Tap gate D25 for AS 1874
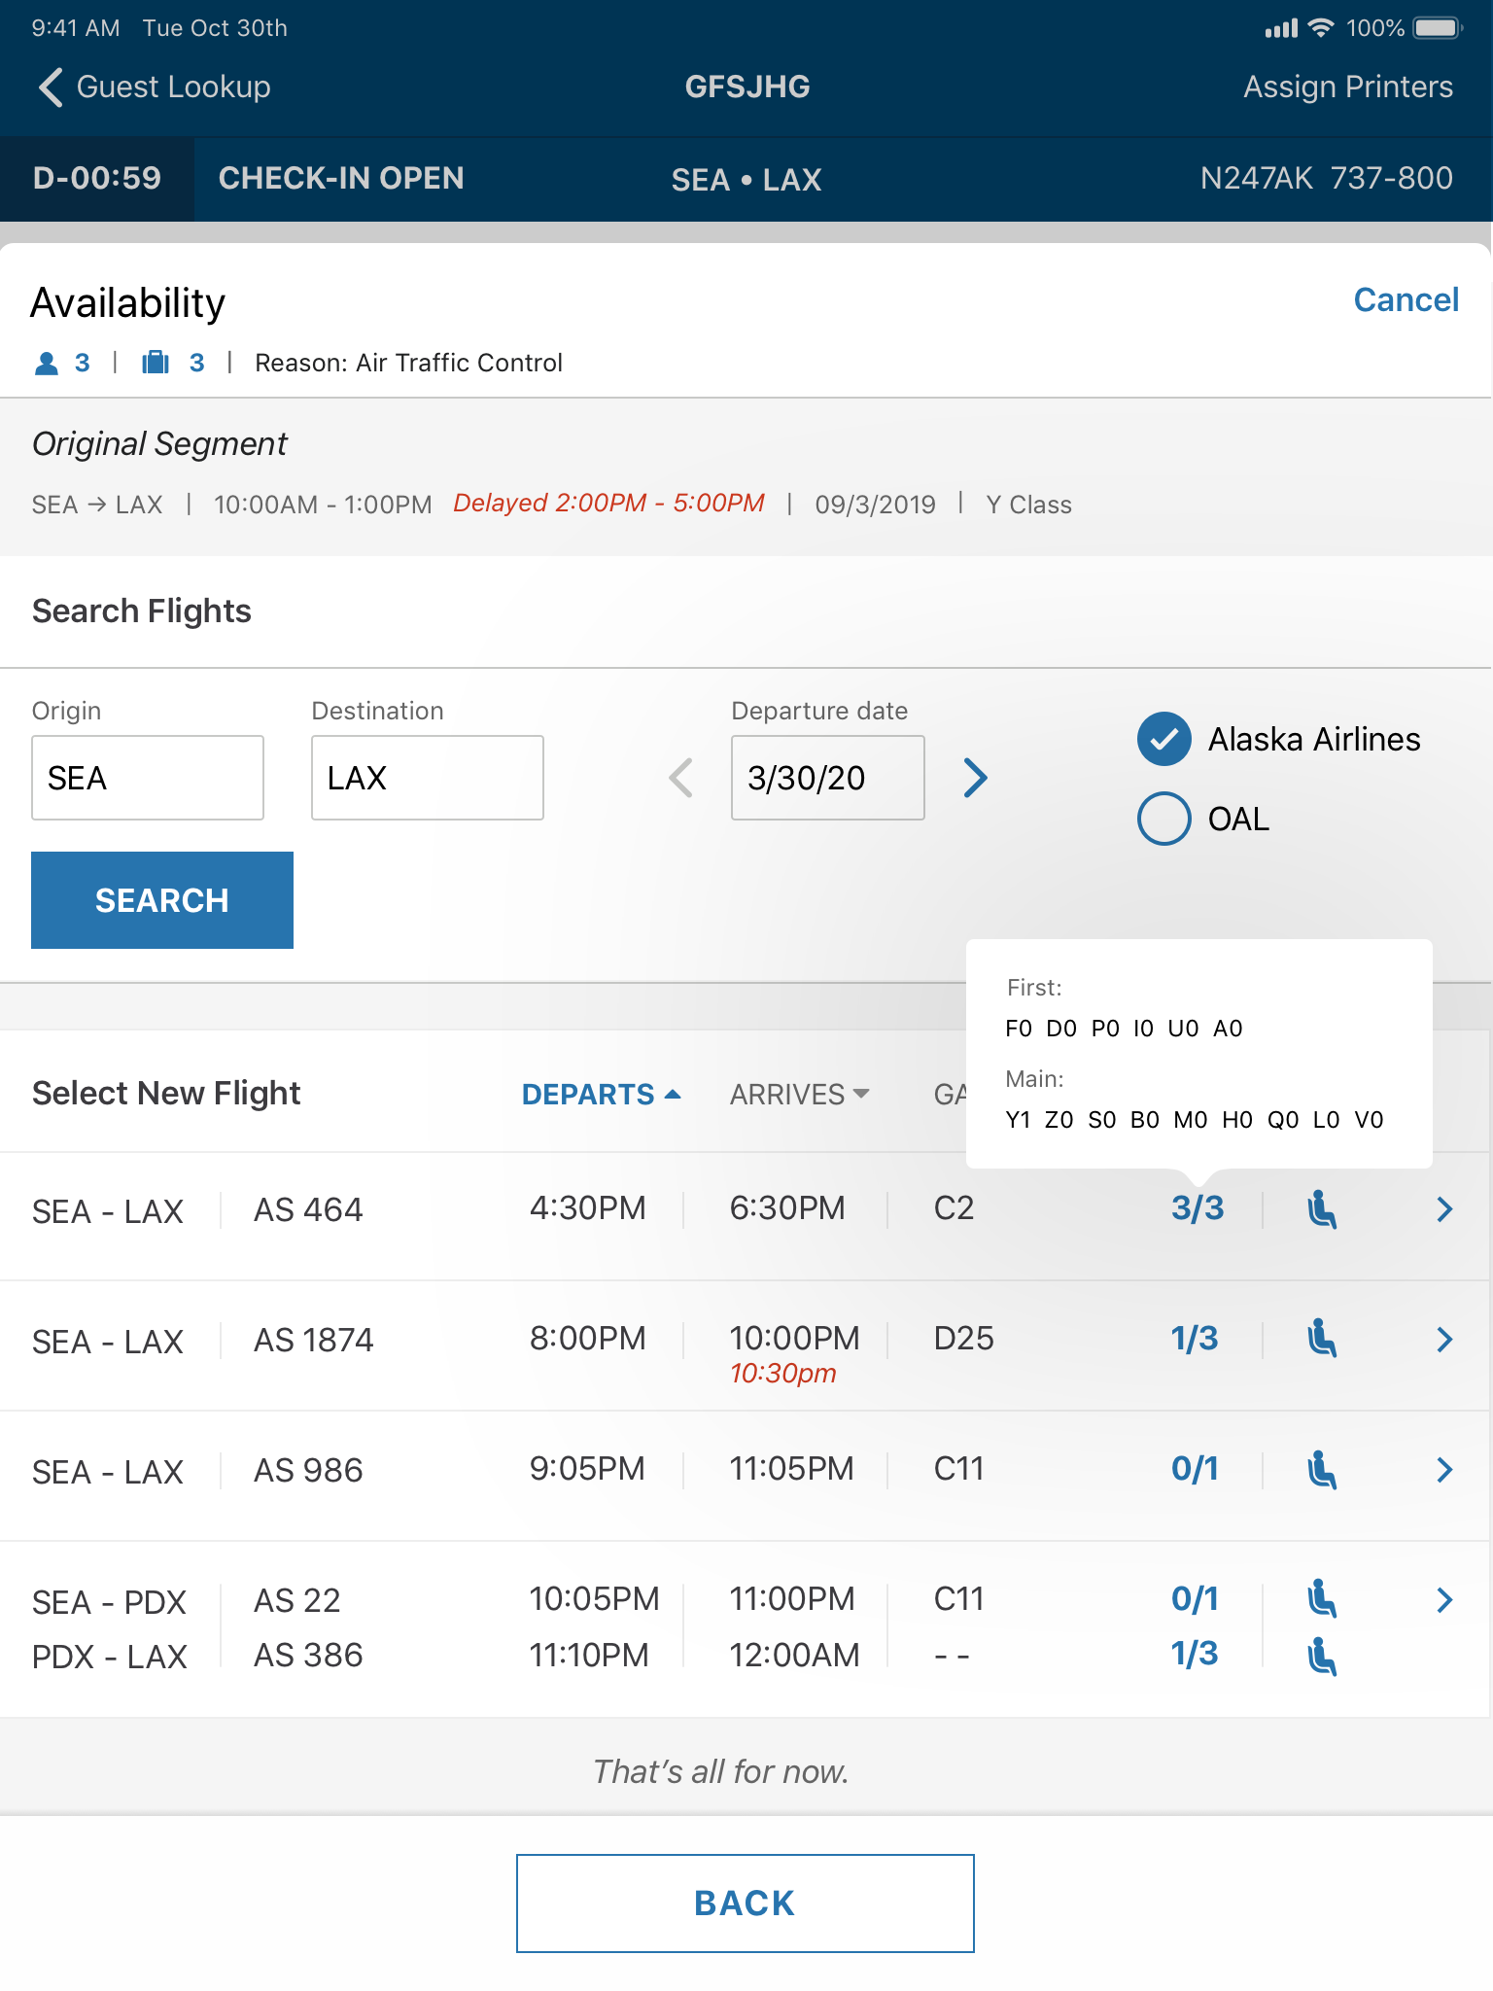This screenshot has width=1493, height=1991. pyautogui.click(x=963, y=1339)
